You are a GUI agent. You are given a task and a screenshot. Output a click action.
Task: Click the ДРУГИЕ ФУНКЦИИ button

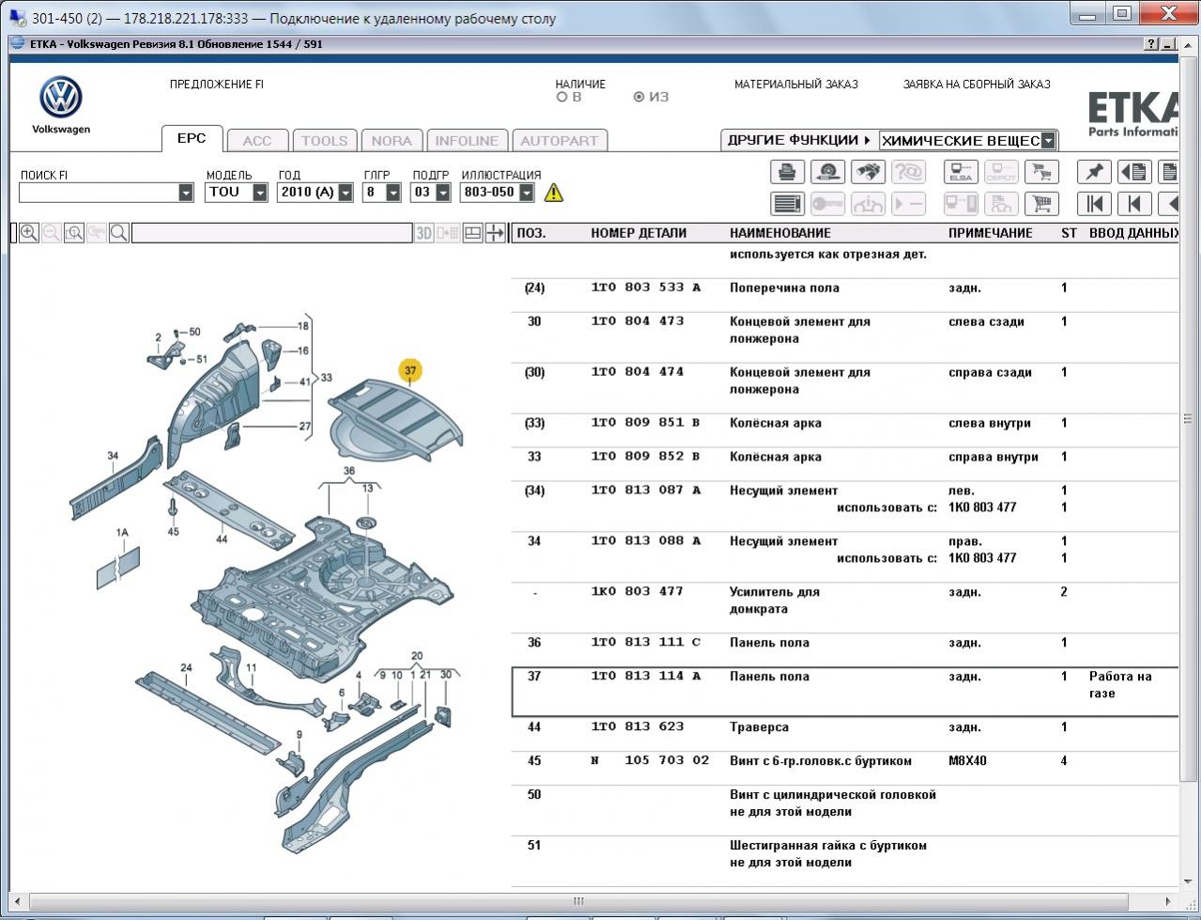pyautogui.click(x=798, y=140)
